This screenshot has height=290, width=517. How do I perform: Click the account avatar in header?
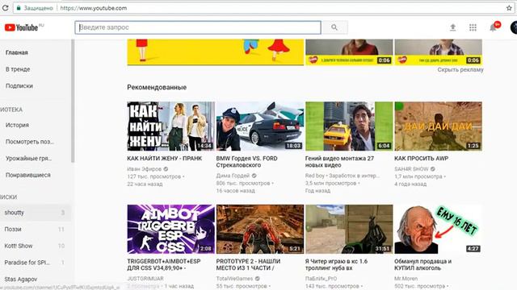click(x=514, y=27)
